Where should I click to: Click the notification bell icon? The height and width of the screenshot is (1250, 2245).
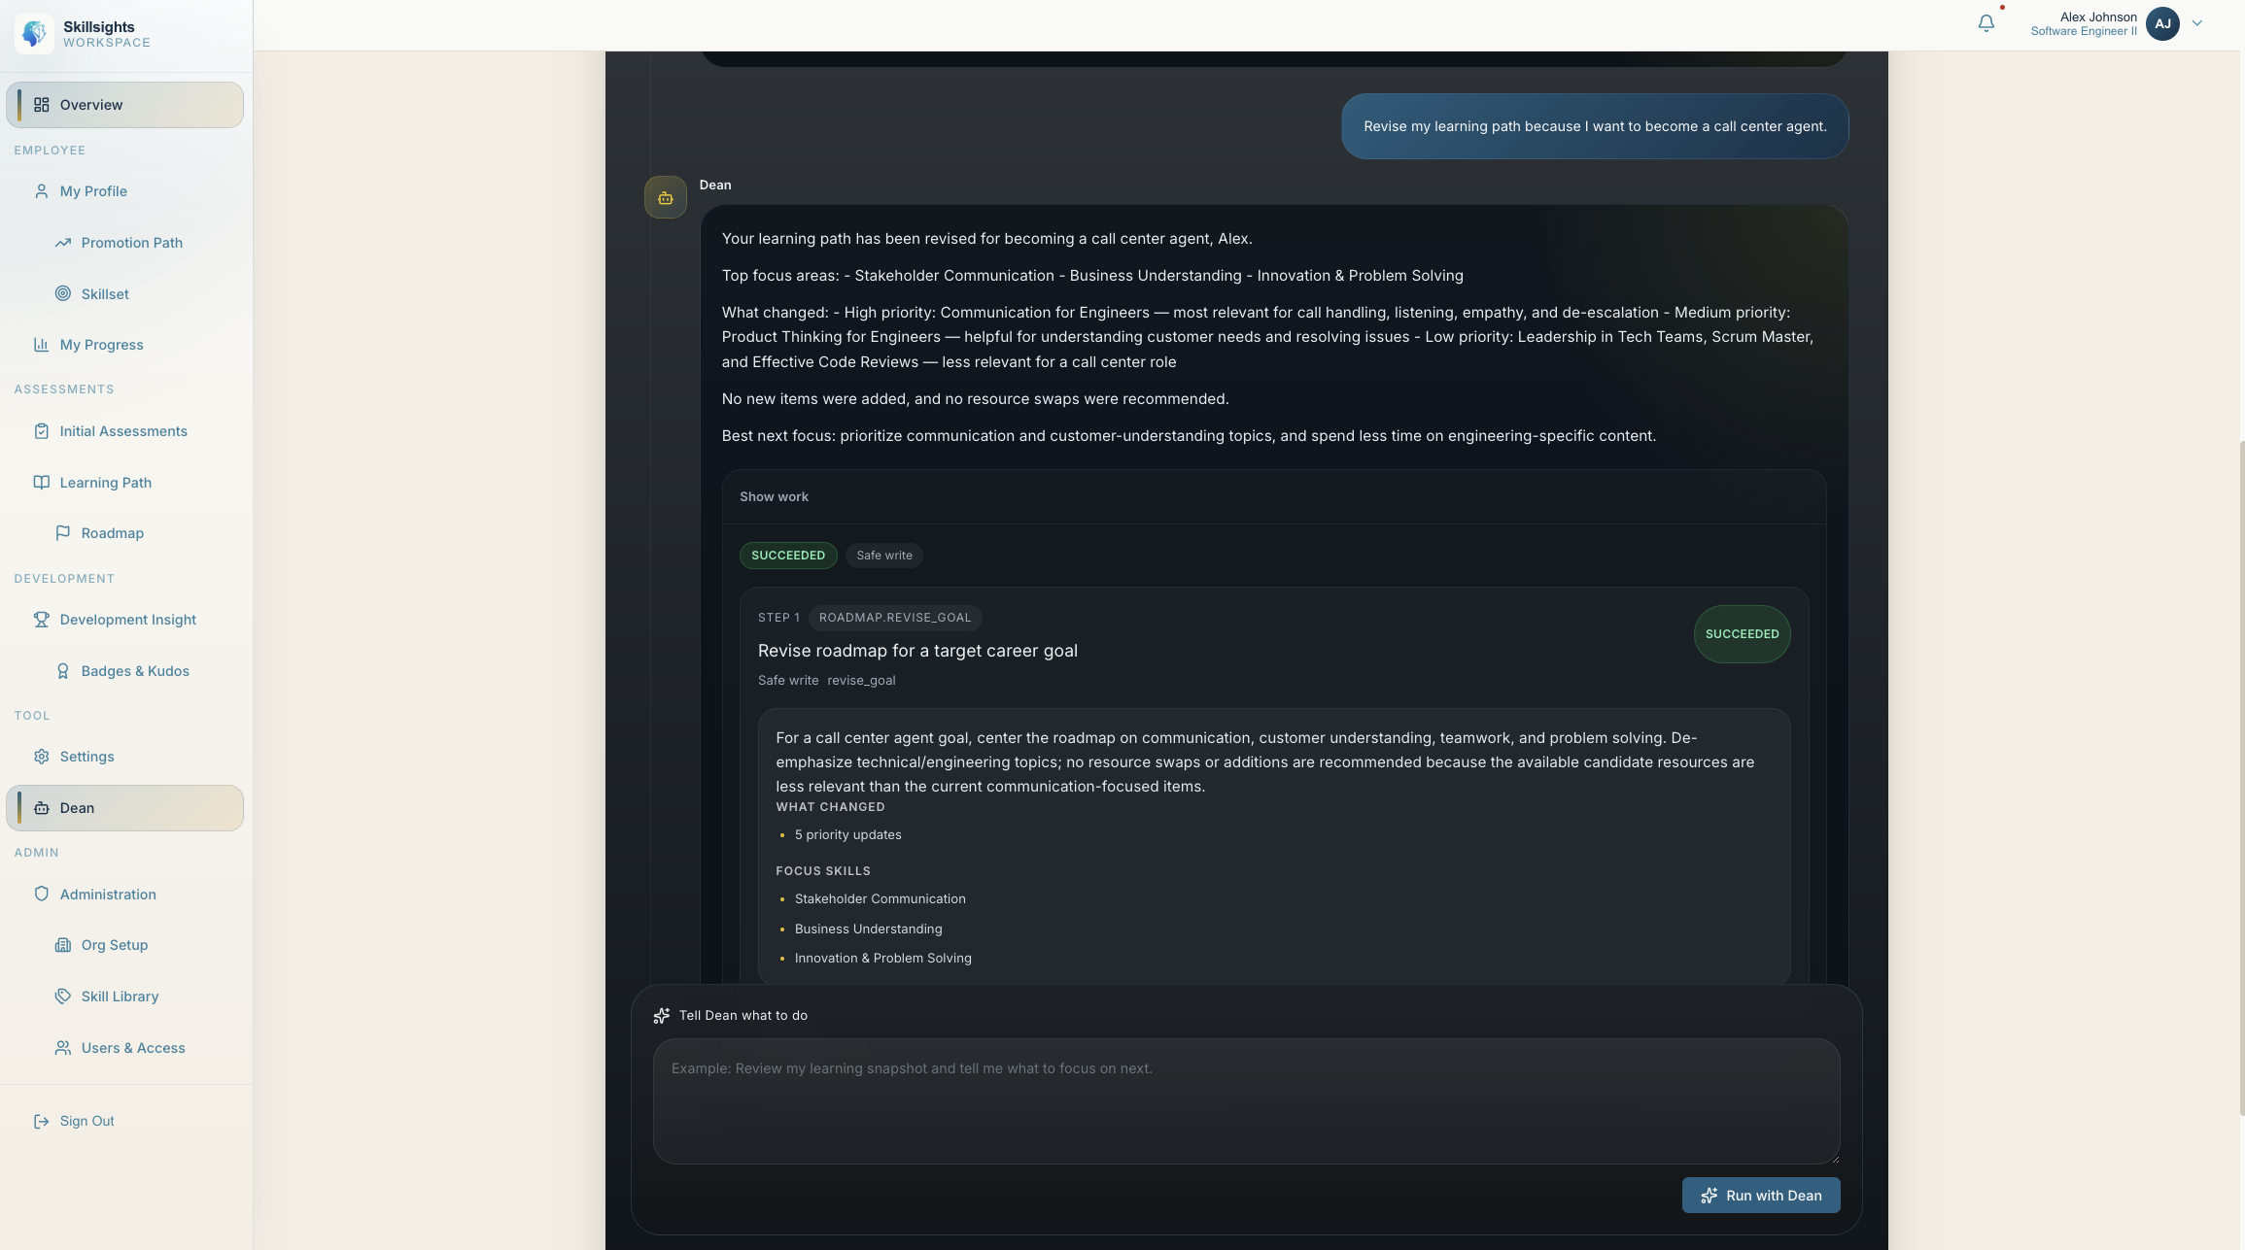[1986, 23]
